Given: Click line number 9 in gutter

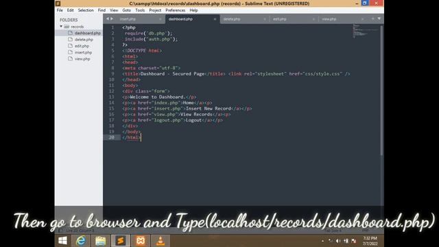Looking at the screenshot, I should pyautogui.click(x=112, y=73).
